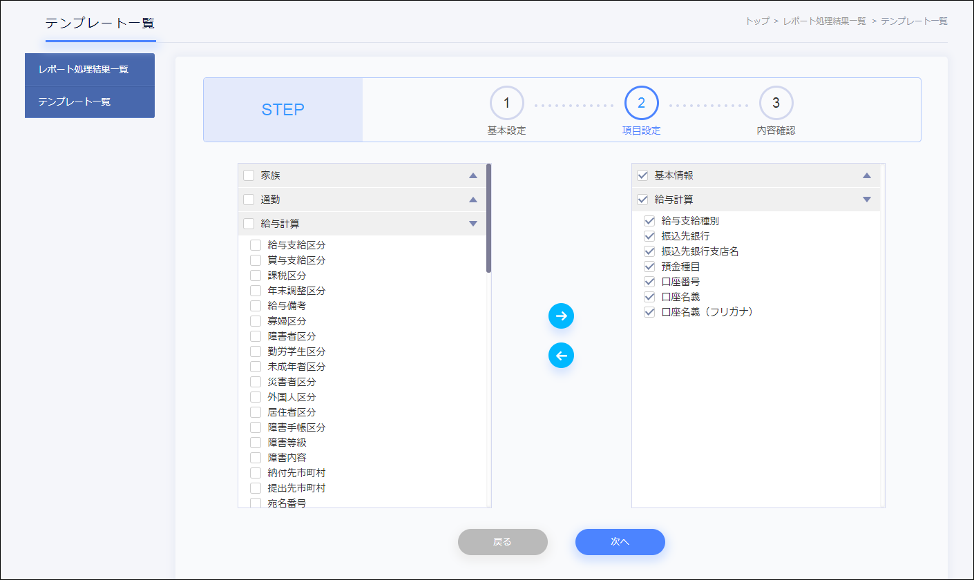Open レポート処理結果一覧 in the sidebar
The height and width of the screenshot is (580, 974).
(x=90, y=70)
